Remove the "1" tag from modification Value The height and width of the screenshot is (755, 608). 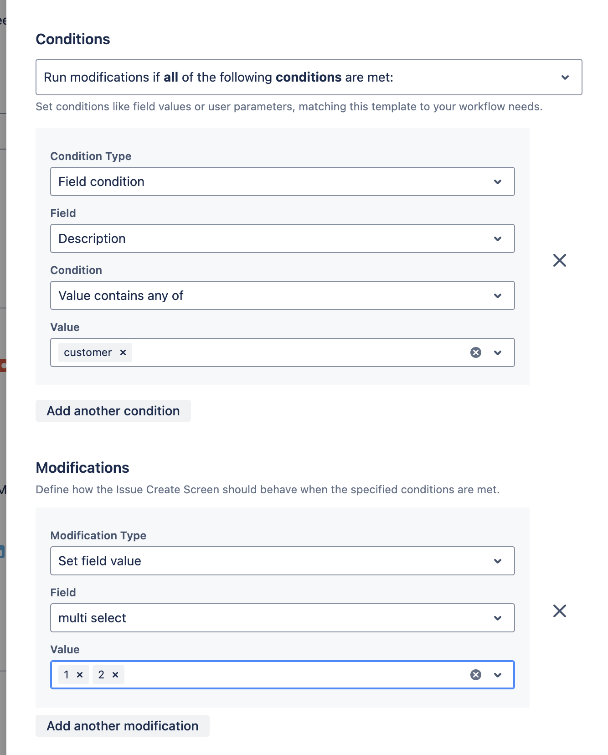80,675
